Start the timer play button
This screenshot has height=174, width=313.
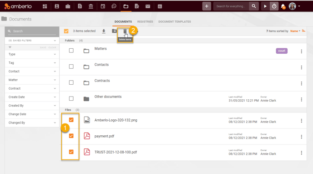(265, 6)
